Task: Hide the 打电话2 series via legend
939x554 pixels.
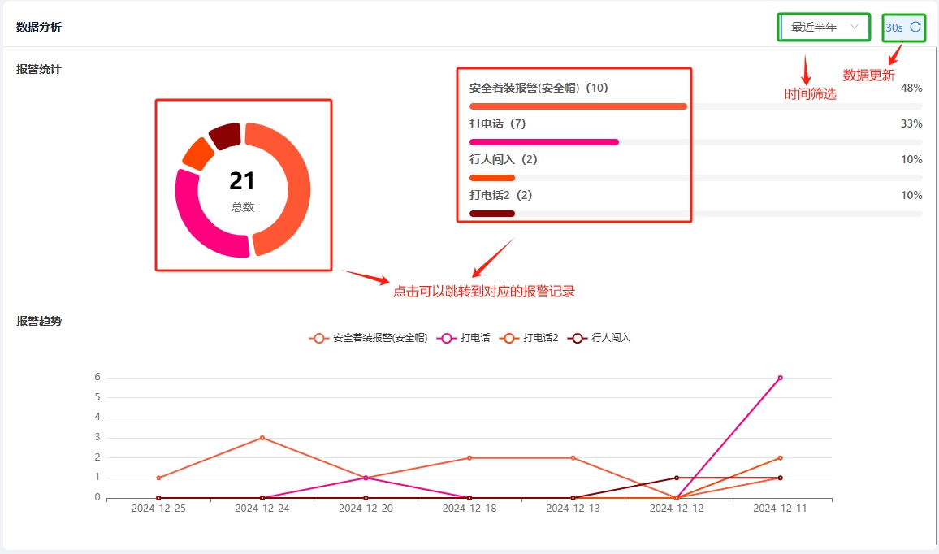Action: (530, 338)
